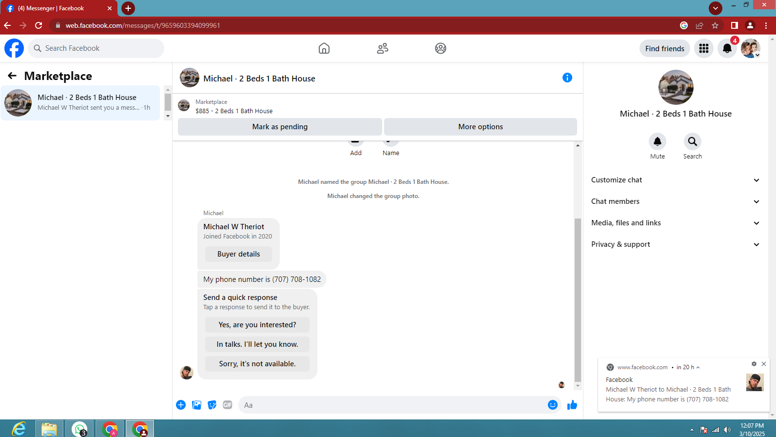Click the chat message area scrollbar
Image resolution: width=776 pixels, height=437 pixels.
pyautogui.click(x=578, y=299)
